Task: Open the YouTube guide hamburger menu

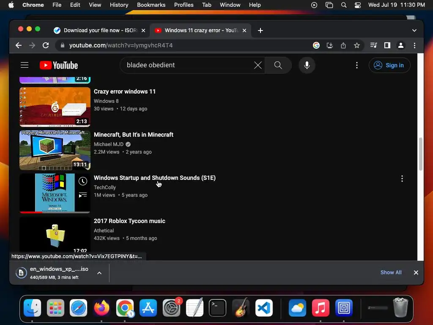Action: tap(25, 65)
